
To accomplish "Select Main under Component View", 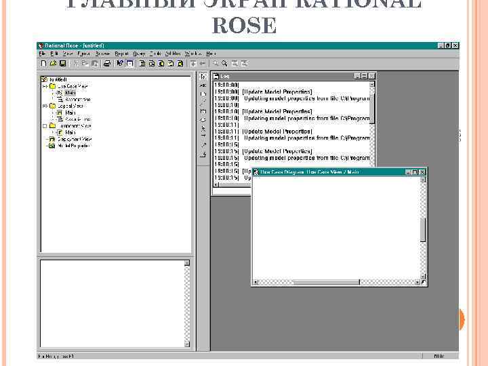I will point(70,133).
